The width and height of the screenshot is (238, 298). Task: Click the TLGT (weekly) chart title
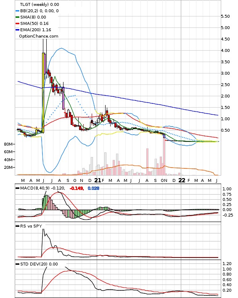pos(40,4)
